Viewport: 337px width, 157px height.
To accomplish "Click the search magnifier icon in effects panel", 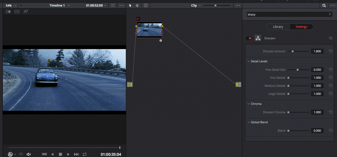I will click(324, 5).
